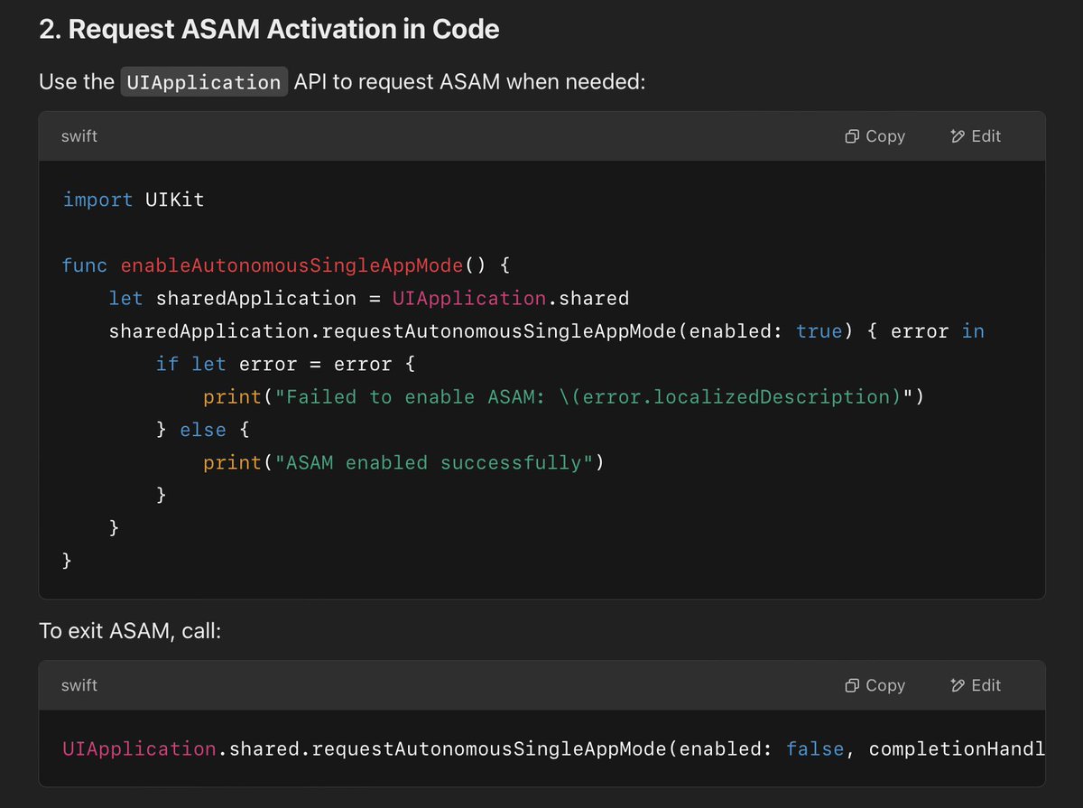
Task: Click the edit pencil icon in the first code header
Action: tap(958, 136)
